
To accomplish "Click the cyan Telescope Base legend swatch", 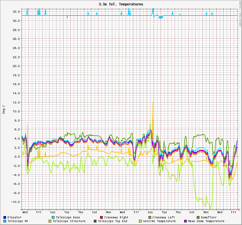I will pos(53,218).
